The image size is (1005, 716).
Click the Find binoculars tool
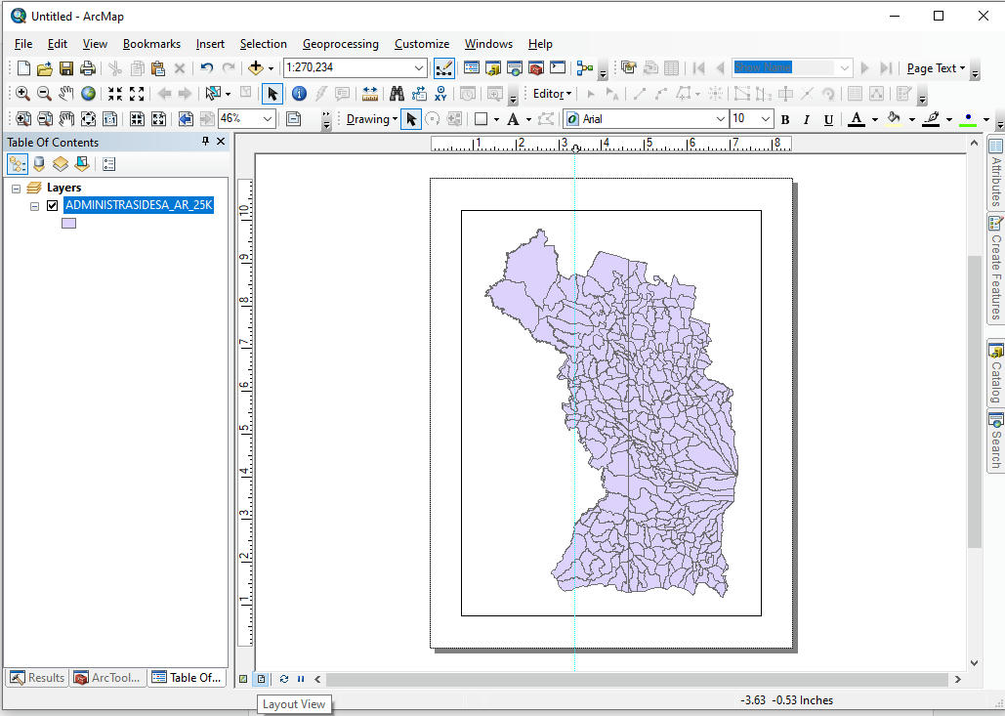click(397, 94)
